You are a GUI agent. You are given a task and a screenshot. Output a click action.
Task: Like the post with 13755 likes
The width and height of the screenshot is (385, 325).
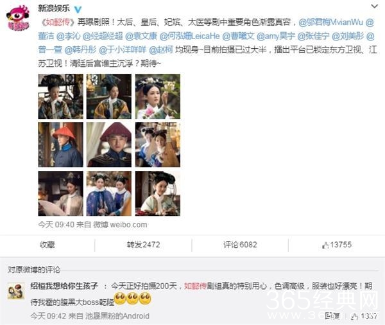point(337,245)
